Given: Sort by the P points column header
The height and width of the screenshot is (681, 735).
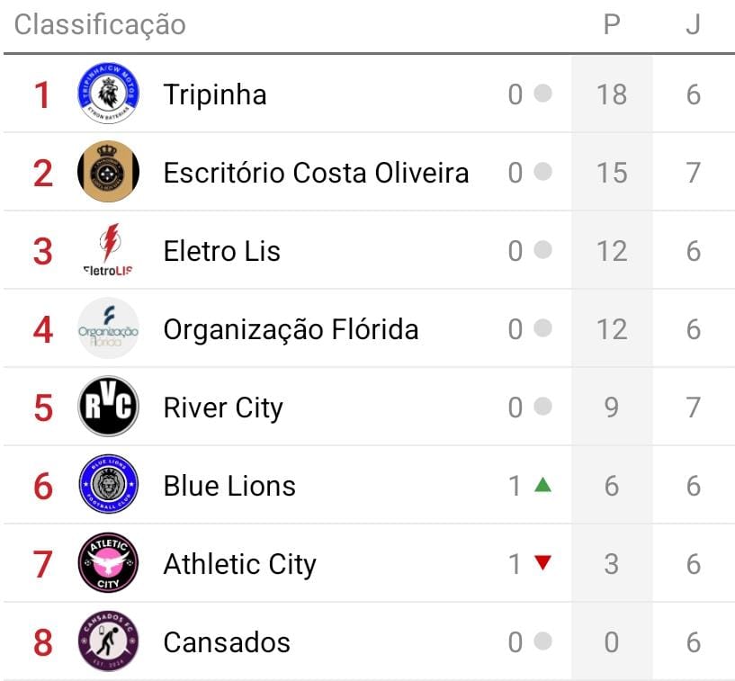Looking at the screenshot, I should (x=612, y=25).
